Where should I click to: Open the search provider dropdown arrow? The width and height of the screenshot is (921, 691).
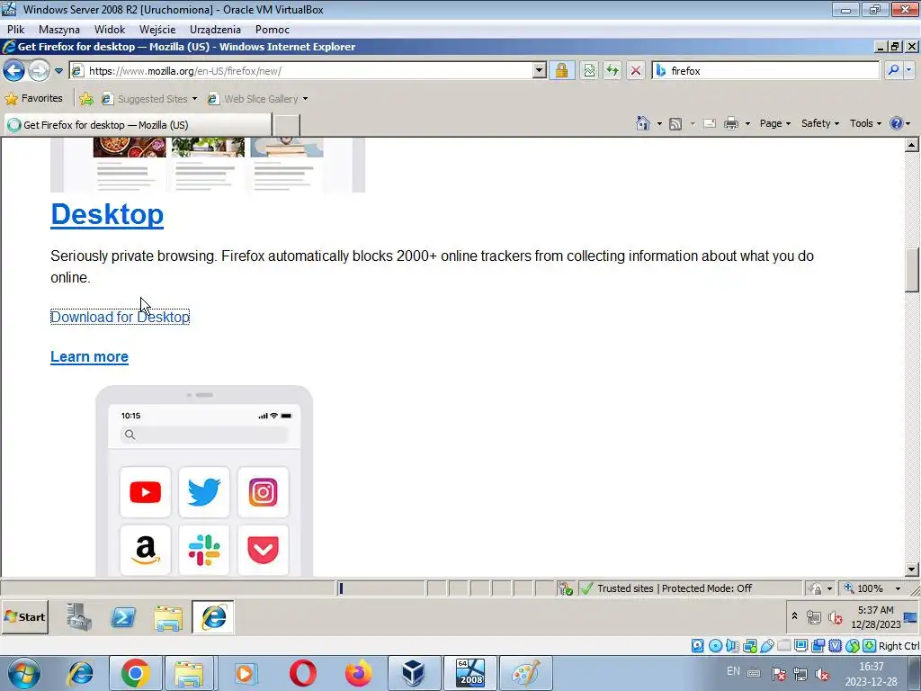909,70
